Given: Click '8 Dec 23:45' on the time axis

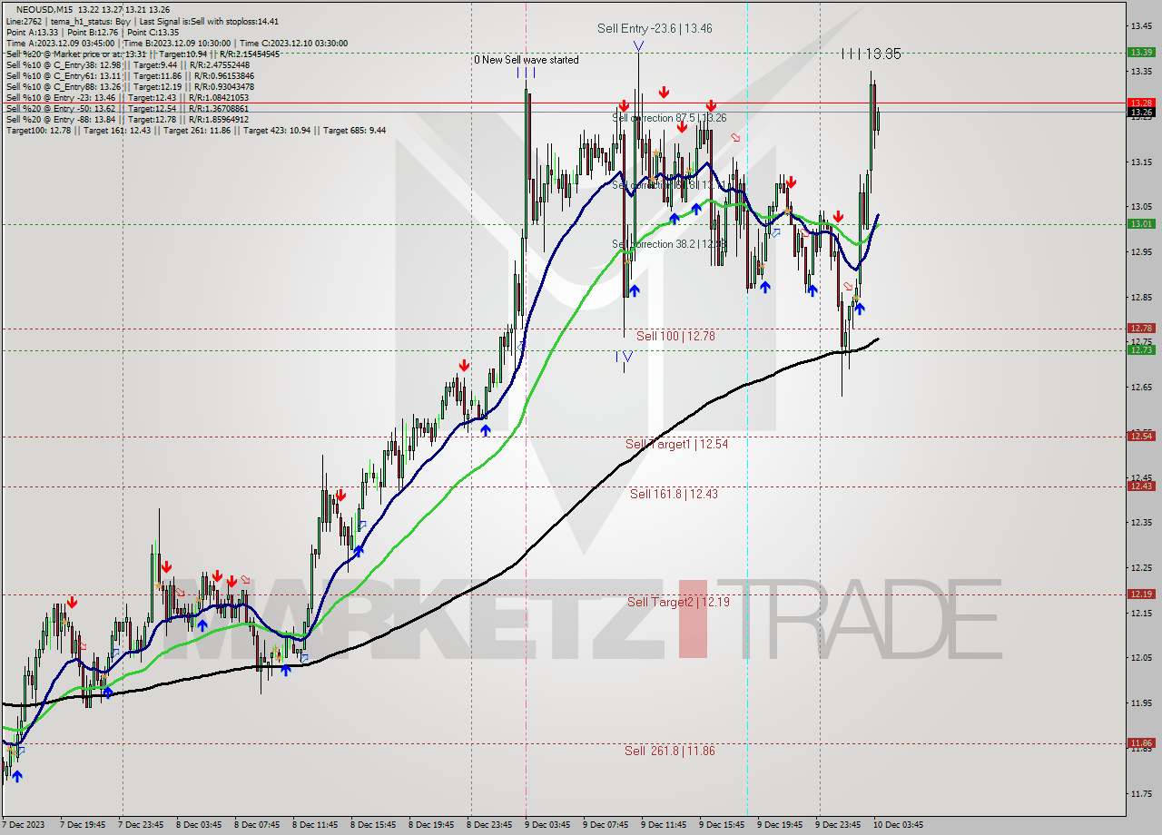Looking at the screenshot, I should (487, 825).
